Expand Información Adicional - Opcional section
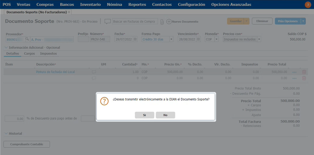Image resolution: width=314 pixels, height=155 pixels. click(7, 47)
